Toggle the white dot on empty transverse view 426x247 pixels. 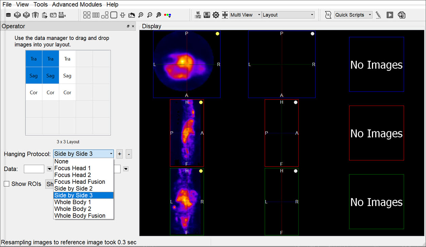pos(312,34)
